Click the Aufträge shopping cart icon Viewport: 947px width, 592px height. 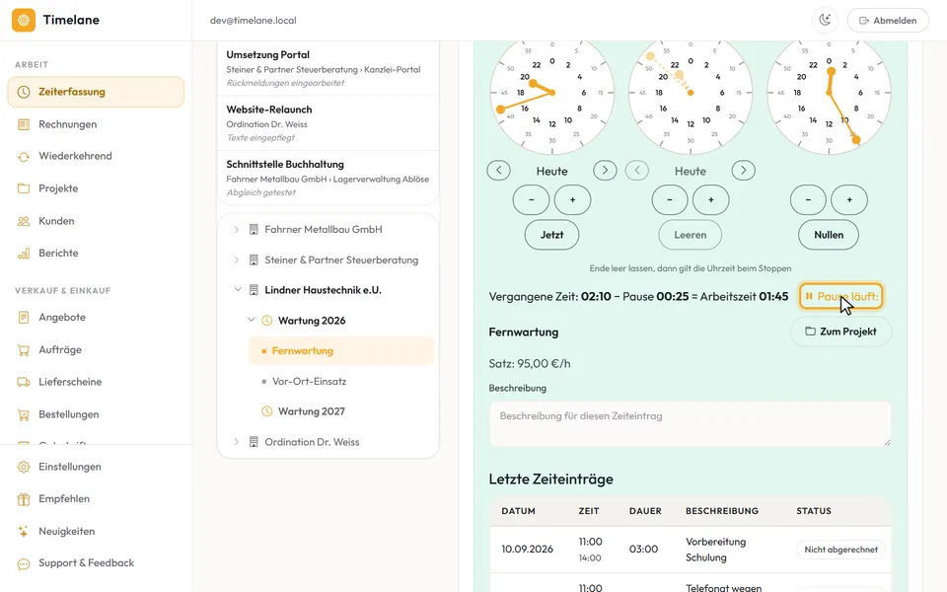point(24,349)
